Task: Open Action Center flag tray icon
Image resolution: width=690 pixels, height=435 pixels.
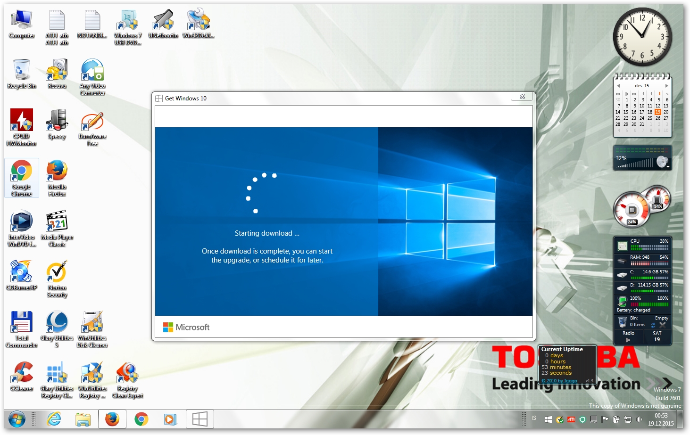Action: (x=605, y=419)
